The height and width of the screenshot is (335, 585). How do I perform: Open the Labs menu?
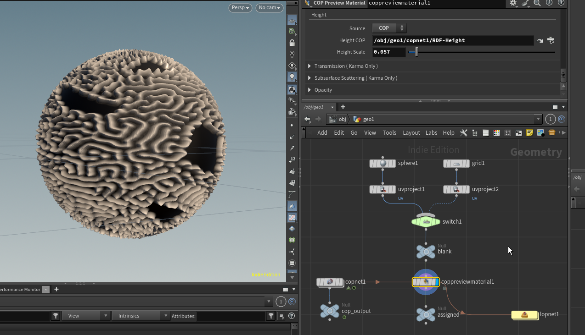pos(431,133)
